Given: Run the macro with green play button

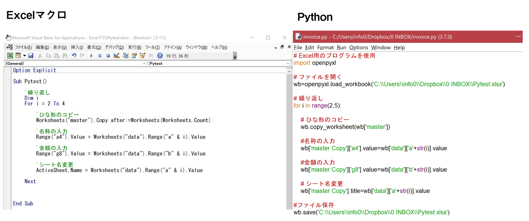Looking at the screenshot, I should coord(91,56).
